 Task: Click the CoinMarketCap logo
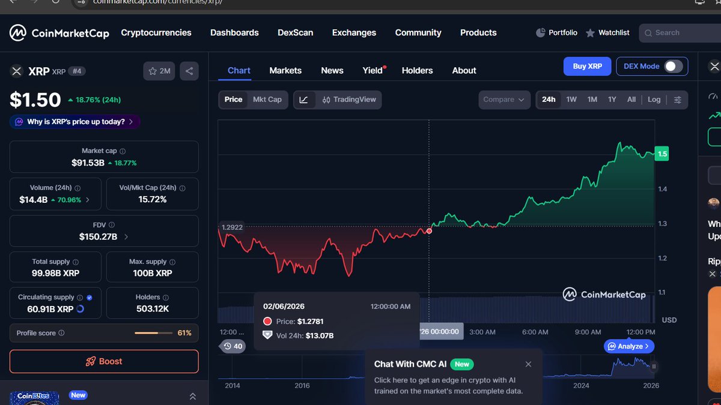(59, 33)
